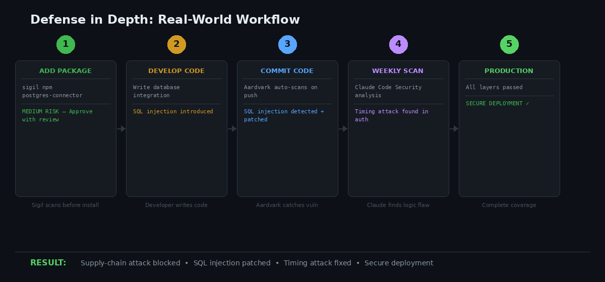Click the green step 1 circle

[x=66, y=44]
